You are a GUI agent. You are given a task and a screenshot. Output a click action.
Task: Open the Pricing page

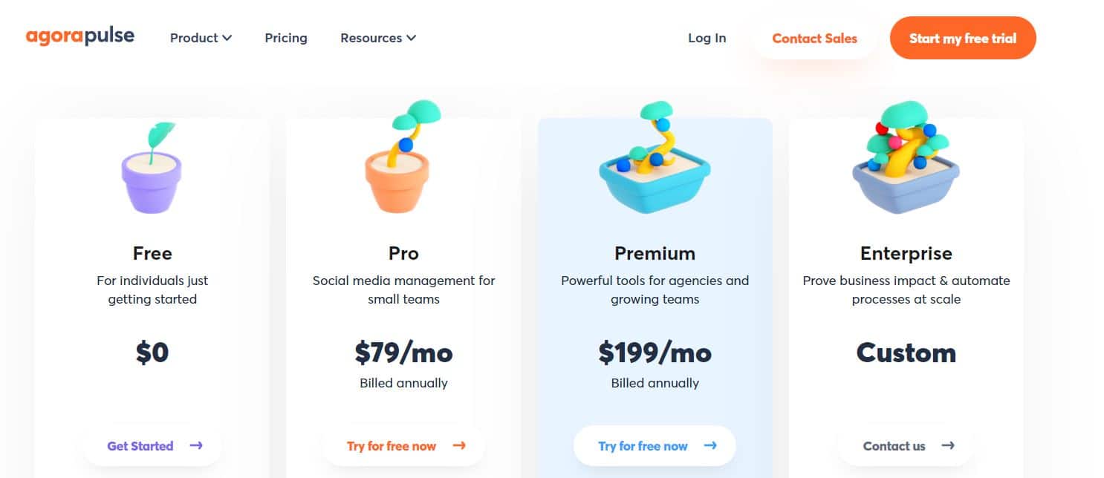pyautogui.click(x=286, y=38)
